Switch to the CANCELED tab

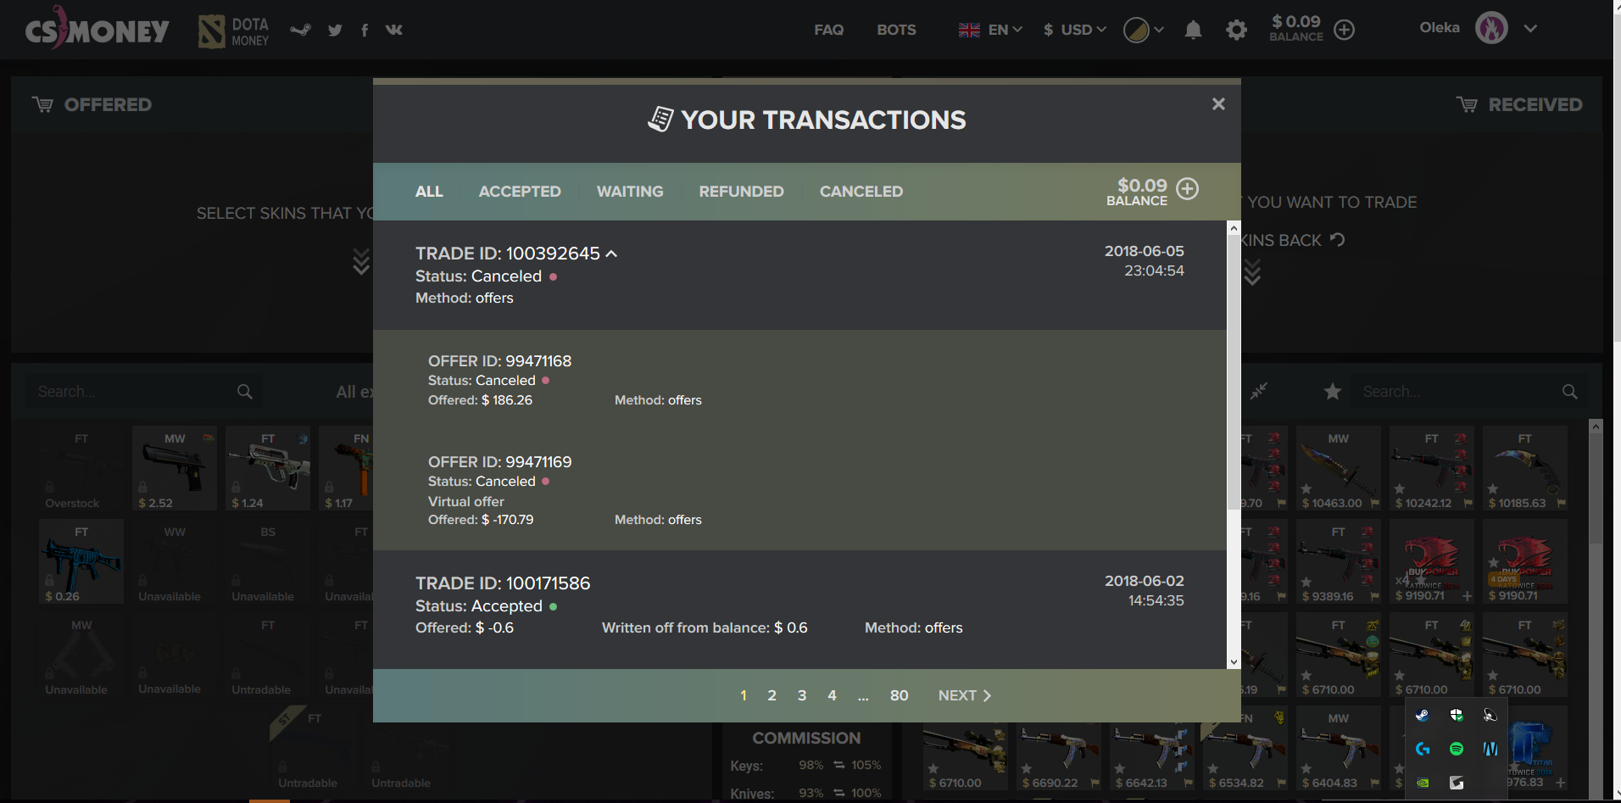[x=861, y=192]
